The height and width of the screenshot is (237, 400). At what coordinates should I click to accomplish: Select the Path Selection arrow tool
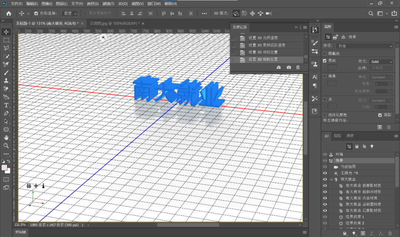[6, 121]
